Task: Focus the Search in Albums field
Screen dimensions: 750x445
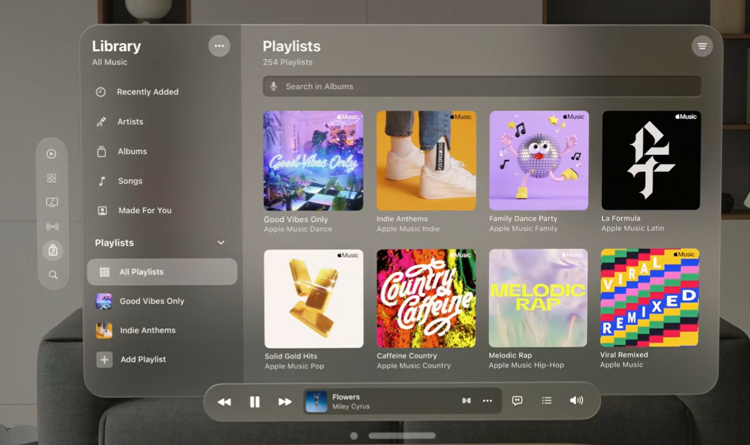Action: tap(482, 86)
